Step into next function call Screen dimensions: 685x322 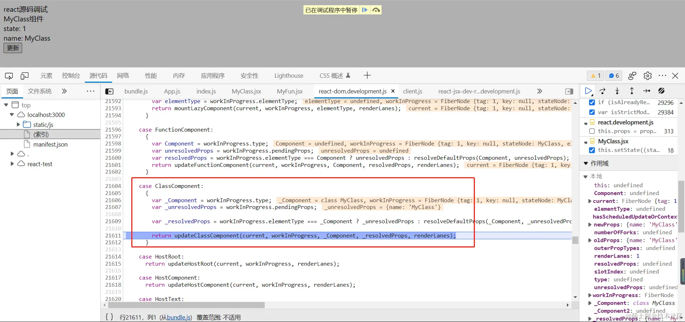click(x=617, y=91)
